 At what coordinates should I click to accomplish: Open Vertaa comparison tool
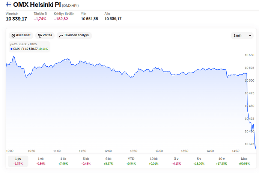pyautogui.click(x=45, y=36)
